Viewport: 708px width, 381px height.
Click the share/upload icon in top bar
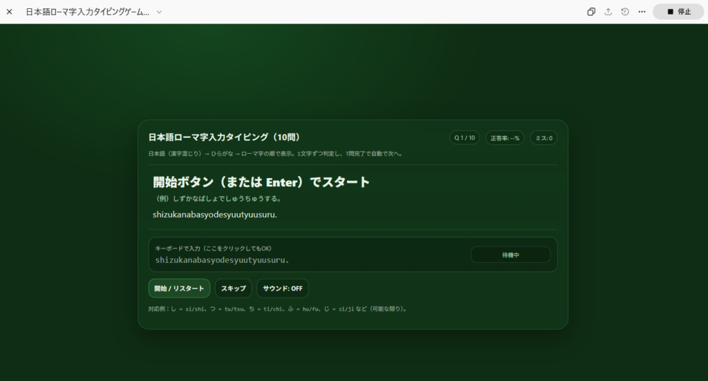(x=608, y=12)
